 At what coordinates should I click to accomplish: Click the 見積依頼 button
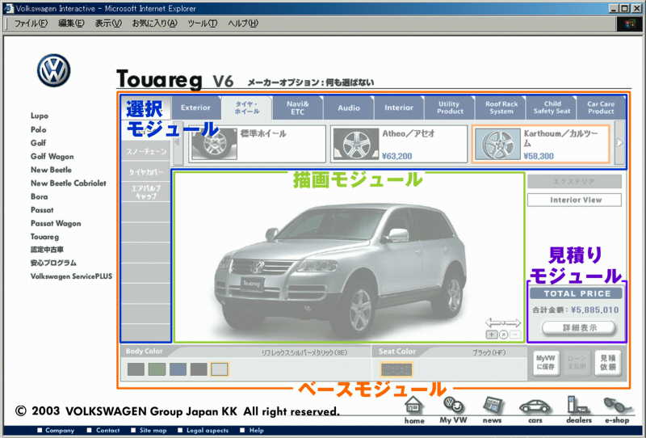tap(608, 363)
